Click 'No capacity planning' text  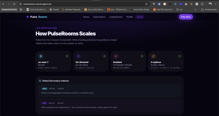(x=85, y=68)
